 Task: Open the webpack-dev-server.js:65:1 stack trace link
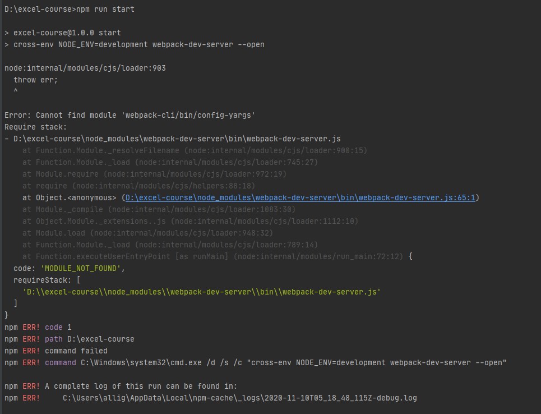[x=300, y=198]
